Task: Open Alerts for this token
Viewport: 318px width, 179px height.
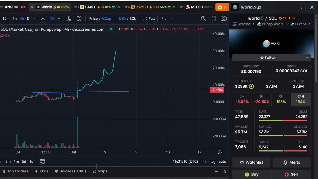Action: 291,162
